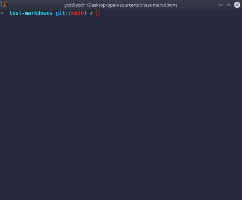This screenshot has height=200, width=242.
Task: Click the green prompt arrow
Action: pyautogui.click(x=2, y=13)
